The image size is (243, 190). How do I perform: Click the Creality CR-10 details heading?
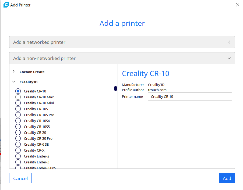tap(146, 73)
